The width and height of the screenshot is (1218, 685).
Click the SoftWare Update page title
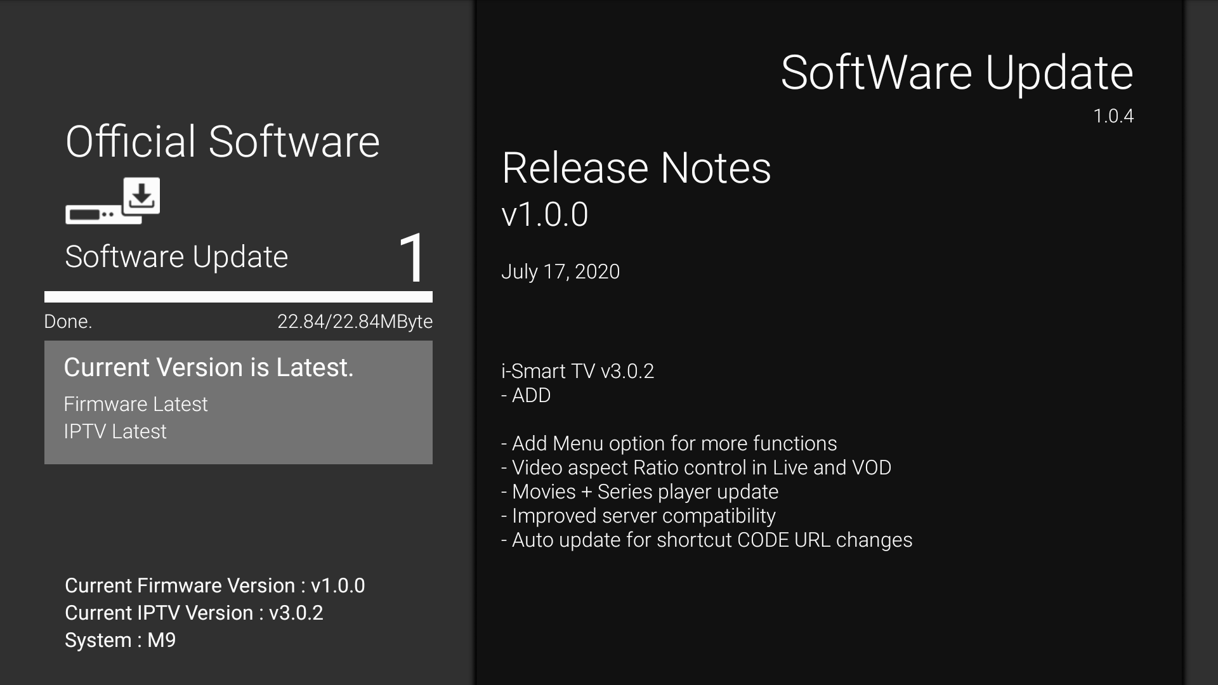coord(957,72)
